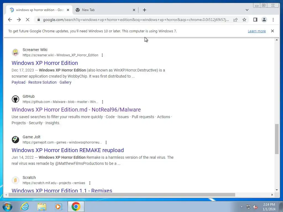Click the vertical scrollbar thumb
The height and width of the screenshot is (212, 283).
277,139
